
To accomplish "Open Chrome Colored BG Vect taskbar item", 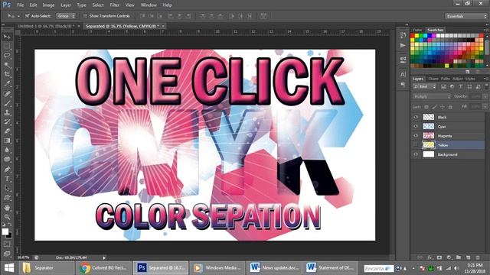I will click(104, 268).
